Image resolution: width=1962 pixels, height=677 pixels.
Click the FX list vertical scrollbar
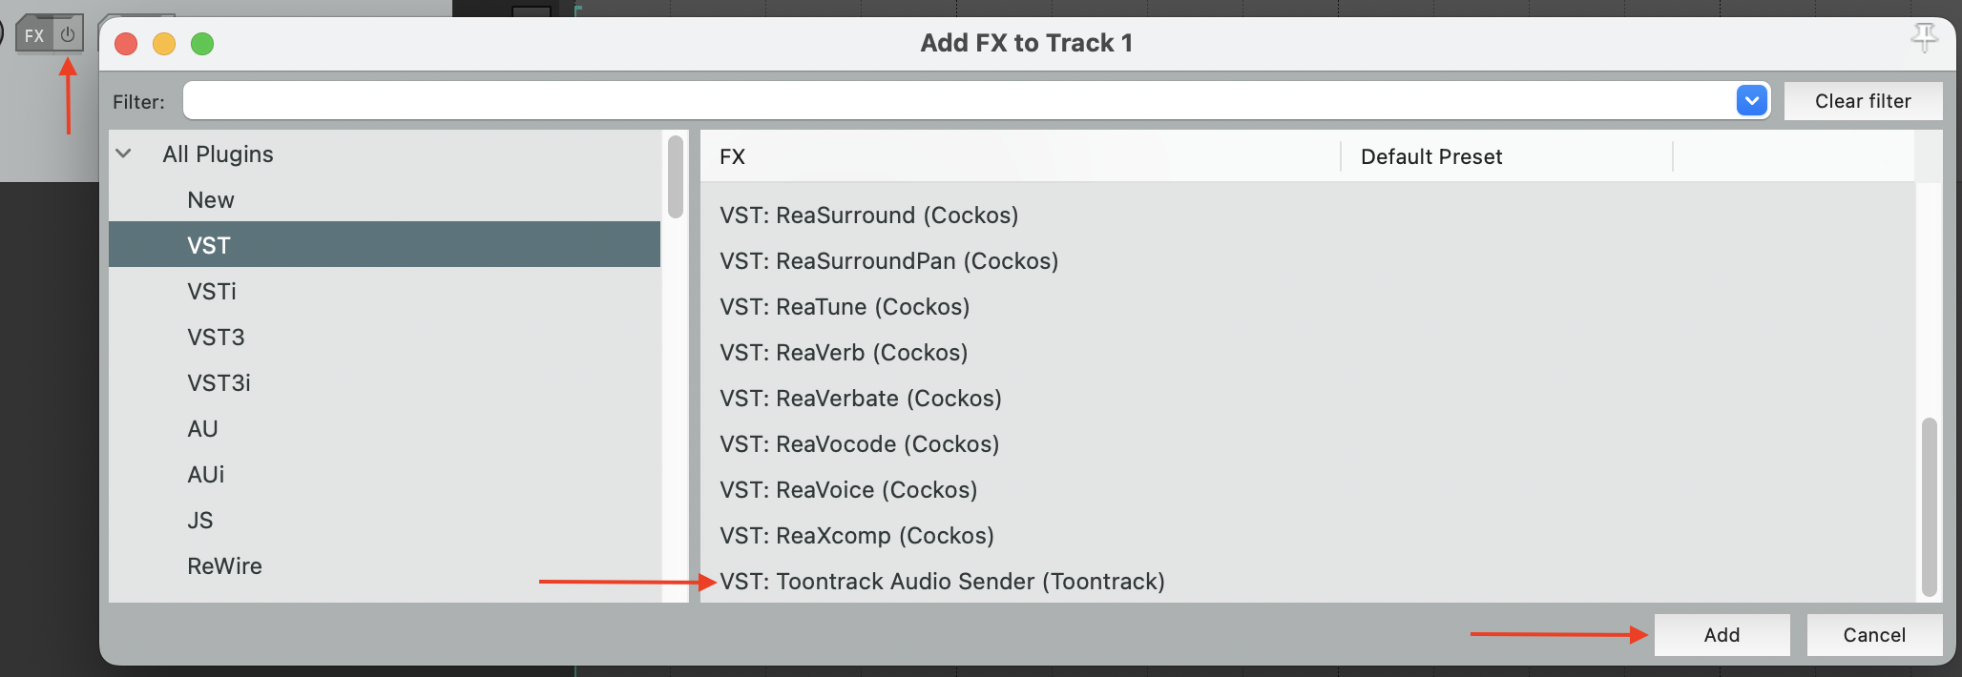pos(1929,505)
